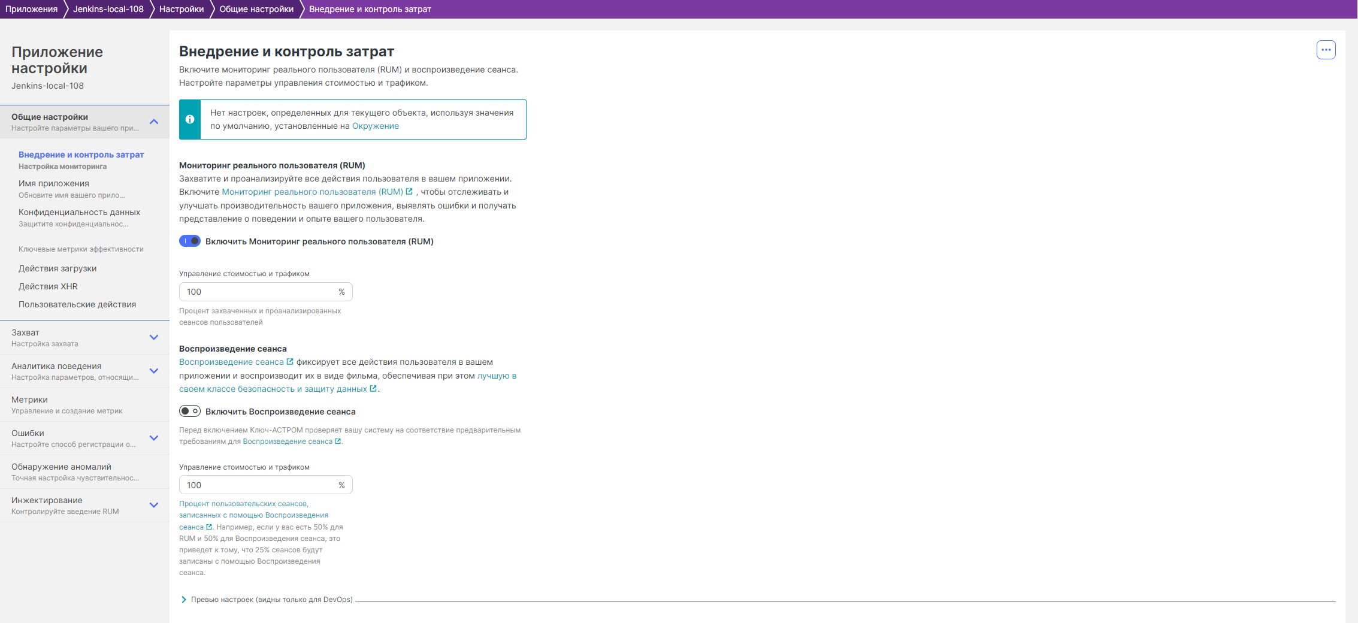
Task: Open the three-dots more options menu
Action: [x=1326, y=50]
